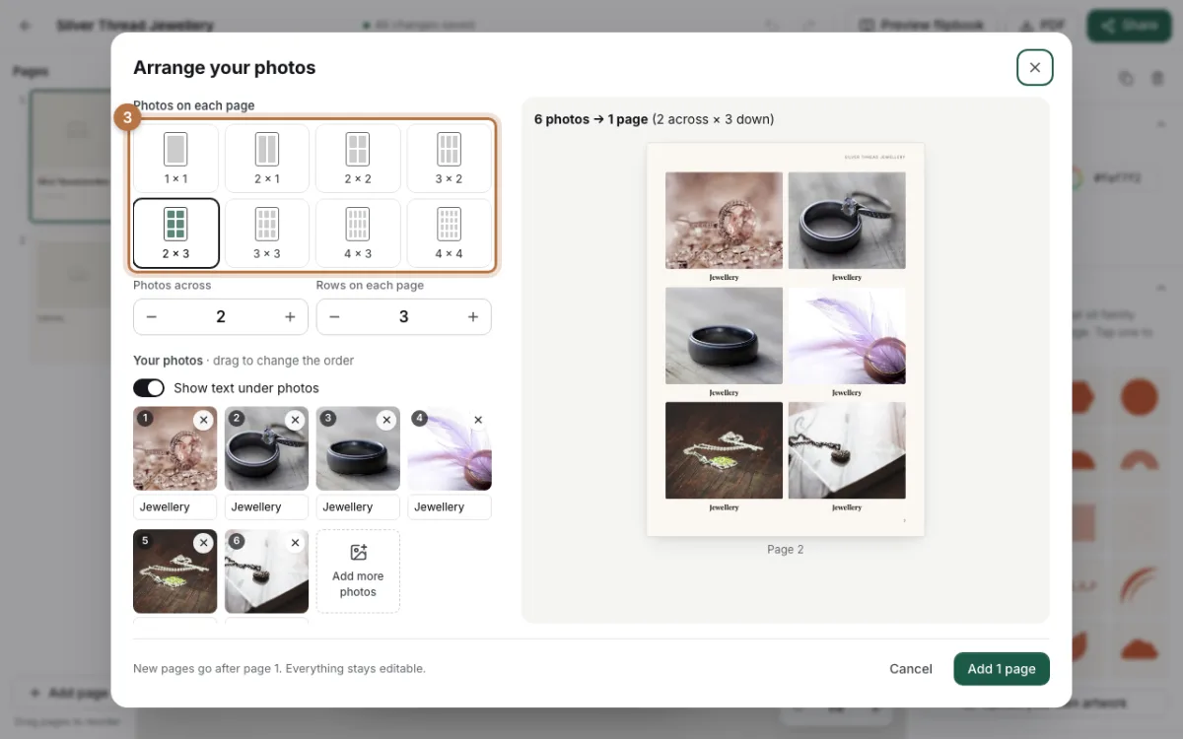This screenshot has width=1183, height=739.
Task: Remove photo 2 with its X icon
Action: coord(295,421)
